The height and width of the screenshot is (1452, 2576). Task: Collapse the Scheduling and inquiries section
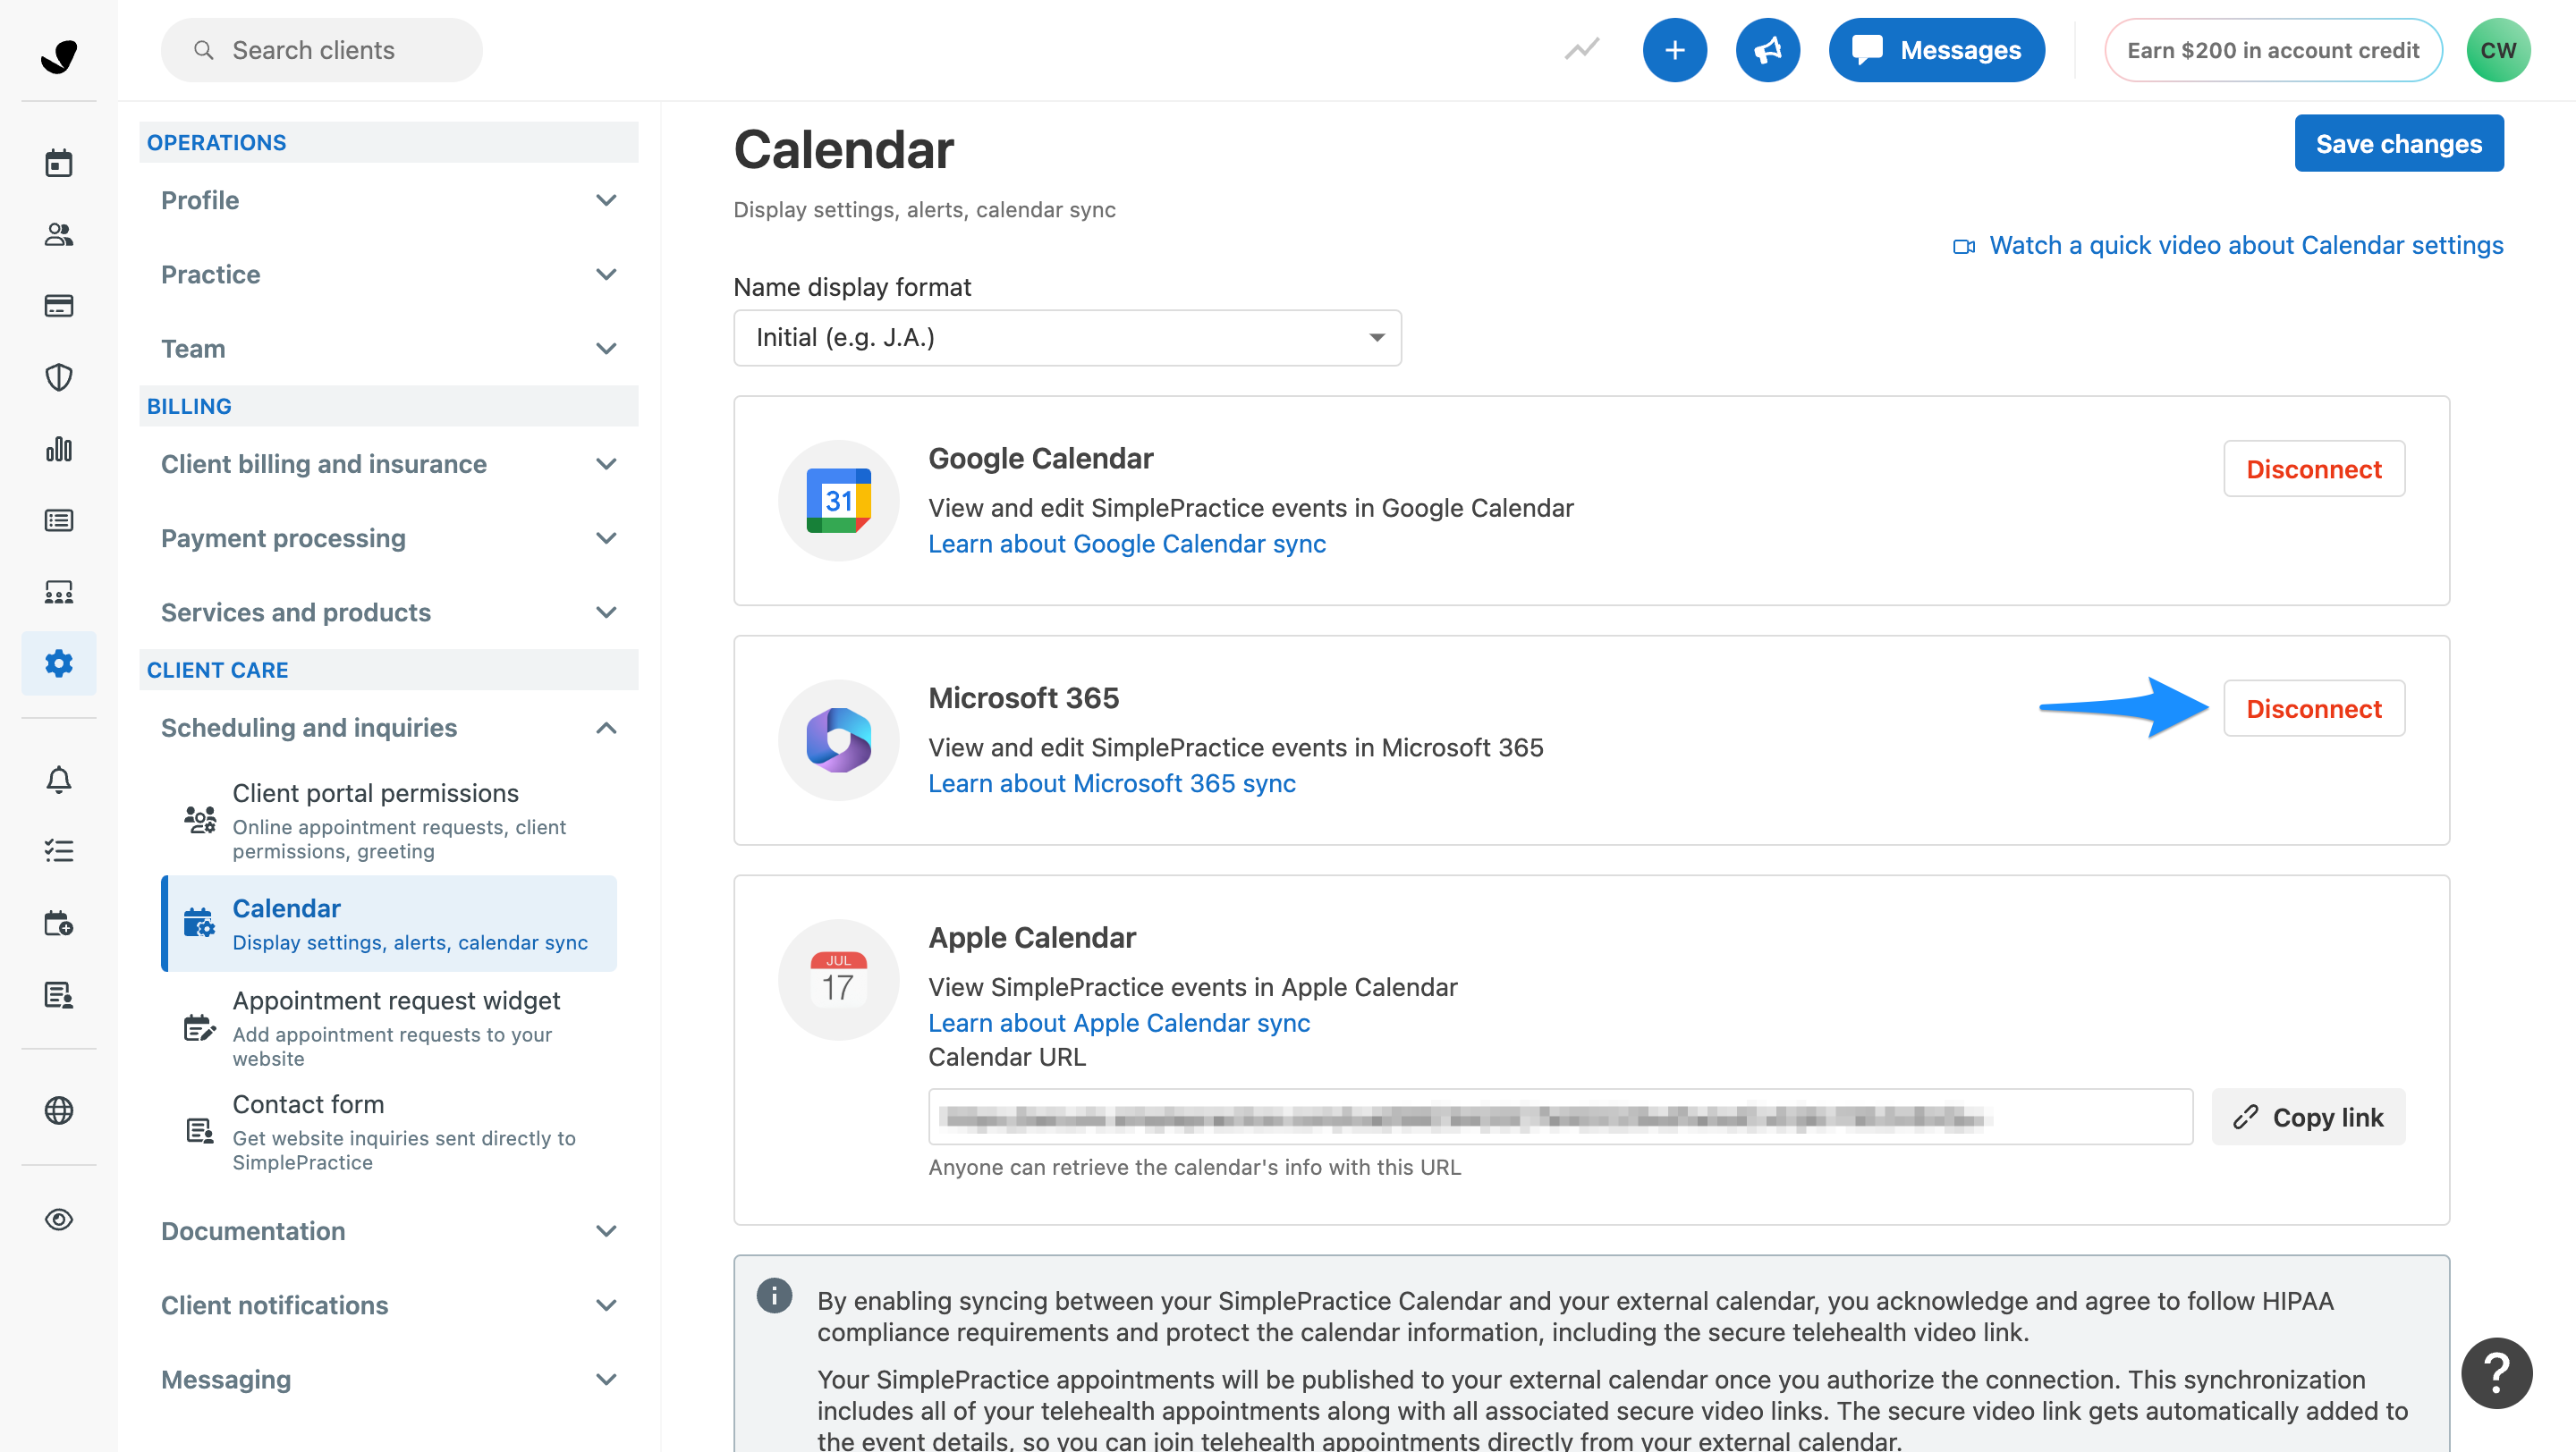point(388,728)
